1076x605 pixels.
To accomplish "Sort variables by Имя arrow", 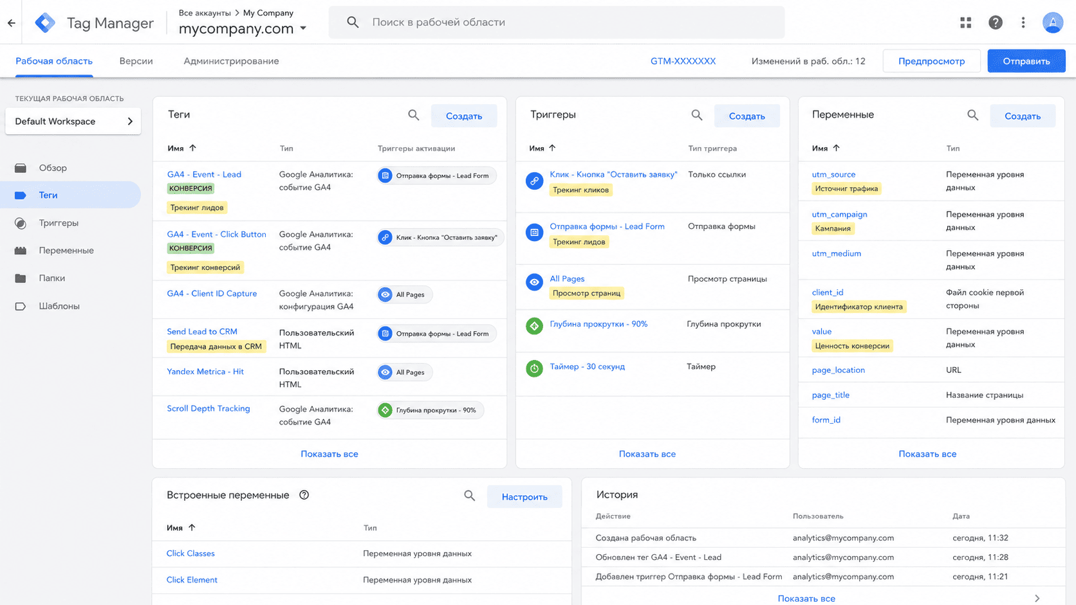I will click(x=836, y=148).
